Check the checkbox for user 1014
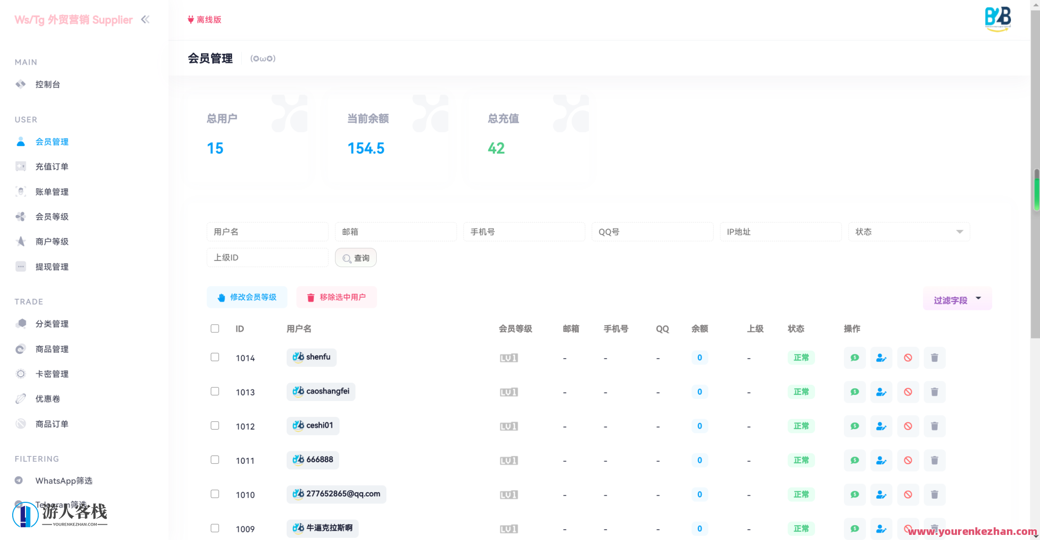The image size is (1040, 540). click(215, 357)
